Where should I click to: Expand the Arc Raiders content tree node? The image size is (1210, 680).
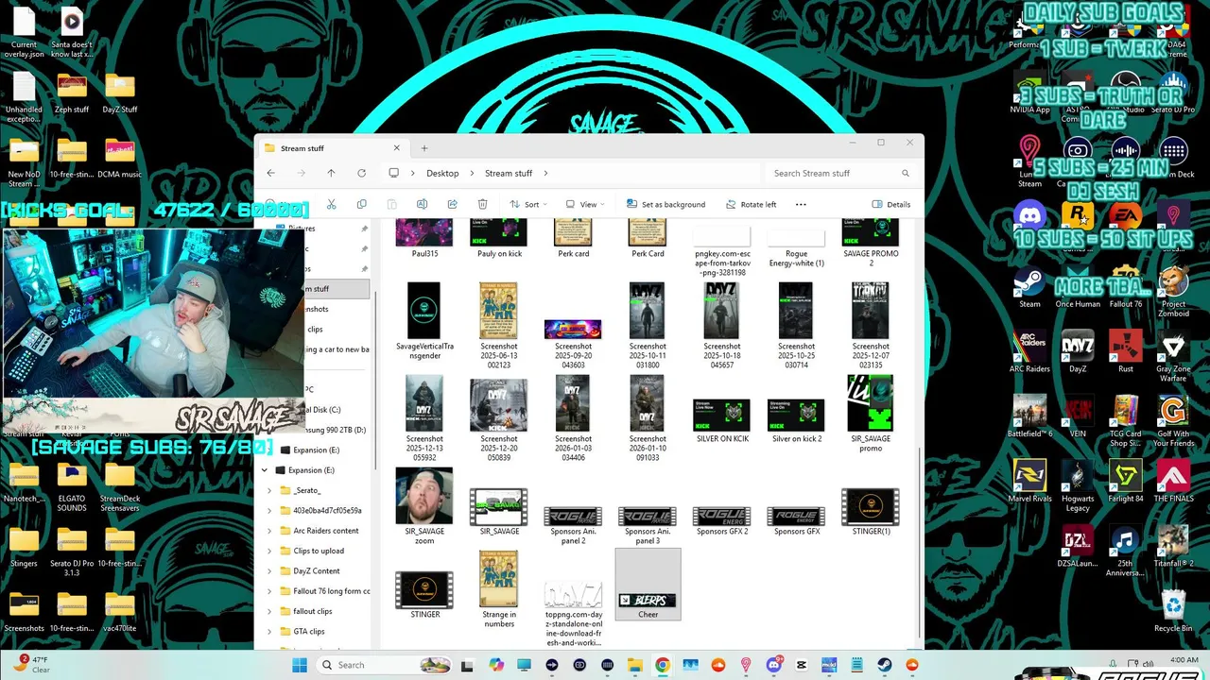(269, 531)
